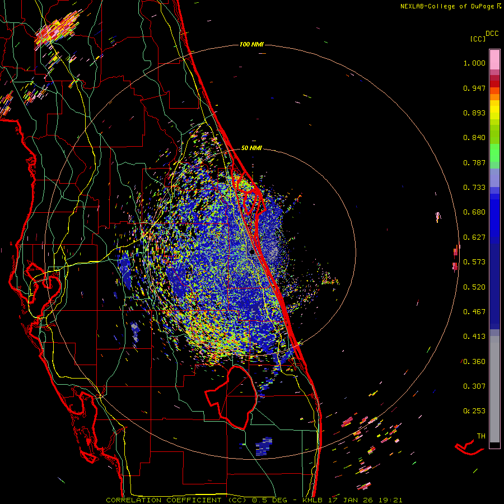The width and height of the screenshot is (504, 504).
Task: Select the 0.840 scale value
Action: (x=474, y=138)
